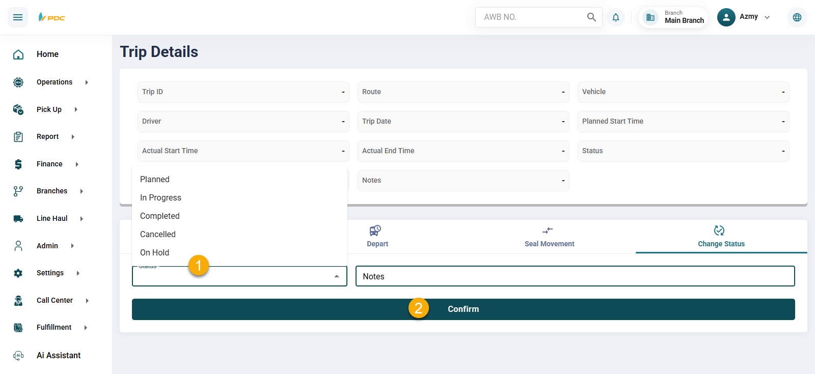
Task: Click the Change Status refresh icon
Action: [719, 231]
